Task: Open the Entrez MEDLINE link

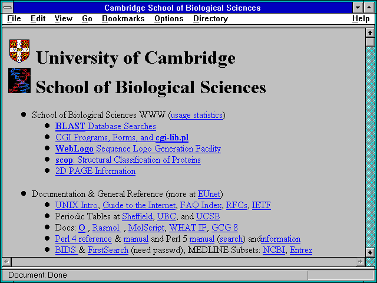Action: [x=301, y=250]
